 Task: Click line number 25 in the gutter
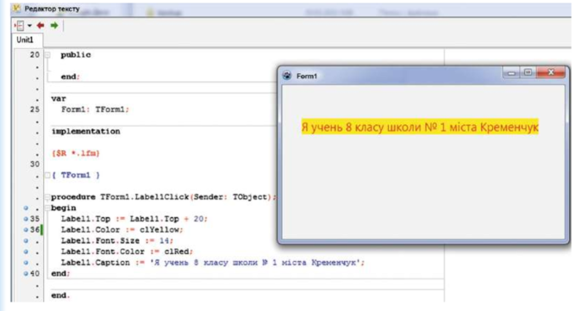click(34, 109)
